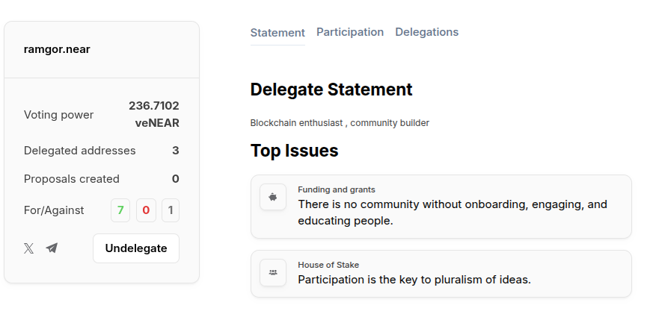The width and height of the screenshot is (653, 314).
Task: Open the delegate's X (Twitter) profile icon
Action: [x=28, y=248]
